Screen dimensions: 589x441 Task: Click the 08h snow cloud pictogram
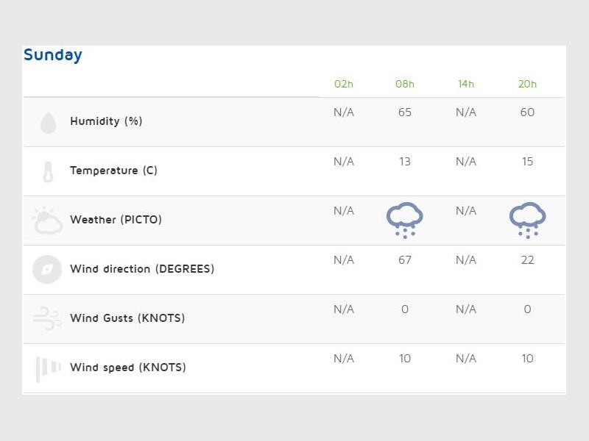pyautogui.click(x=405, y=220)
